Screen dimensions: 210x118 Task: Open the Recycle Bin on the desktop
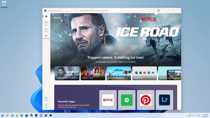pyautogui.click(x=4, y=4)
